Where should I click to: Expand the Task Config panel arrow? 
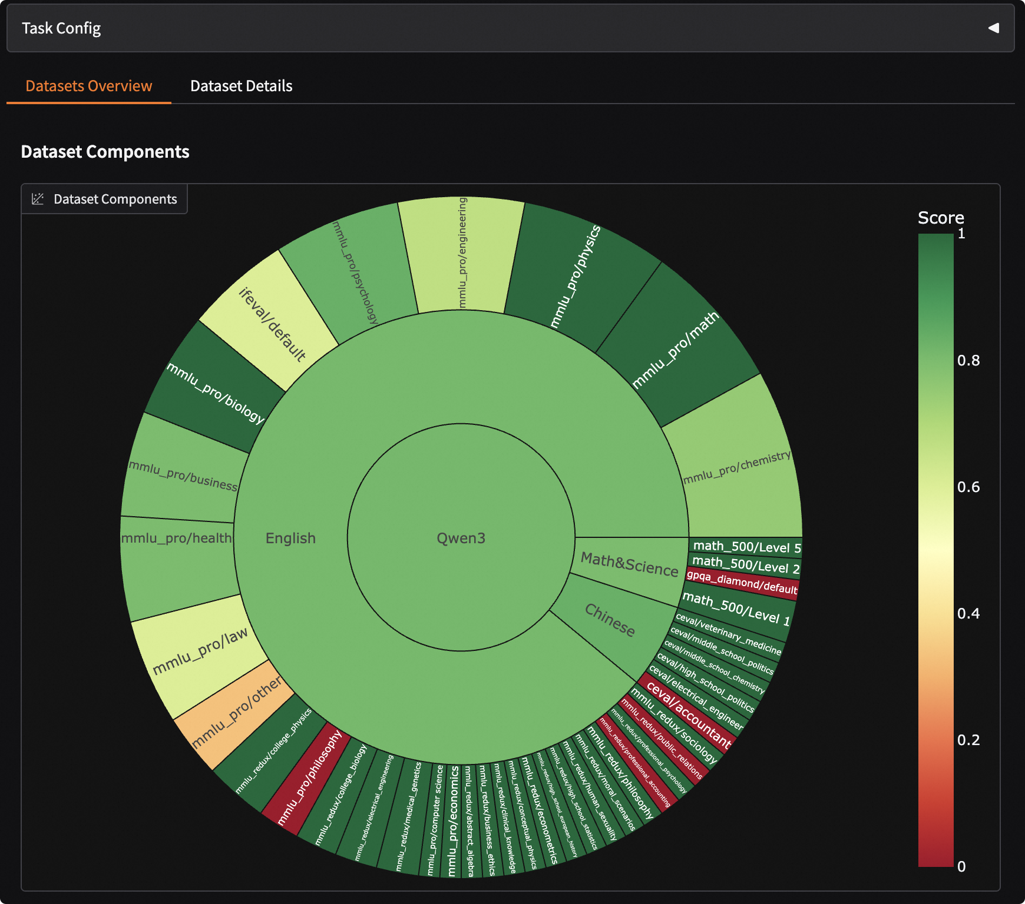[993, 28]
